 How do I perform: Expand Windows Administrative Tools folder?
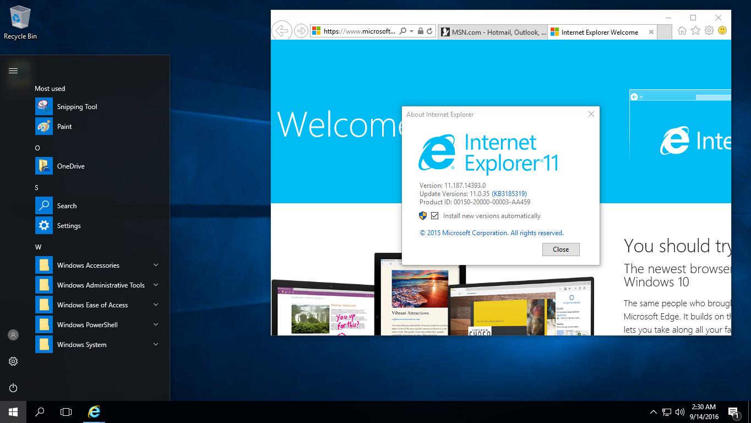click(x=99, y=285)
